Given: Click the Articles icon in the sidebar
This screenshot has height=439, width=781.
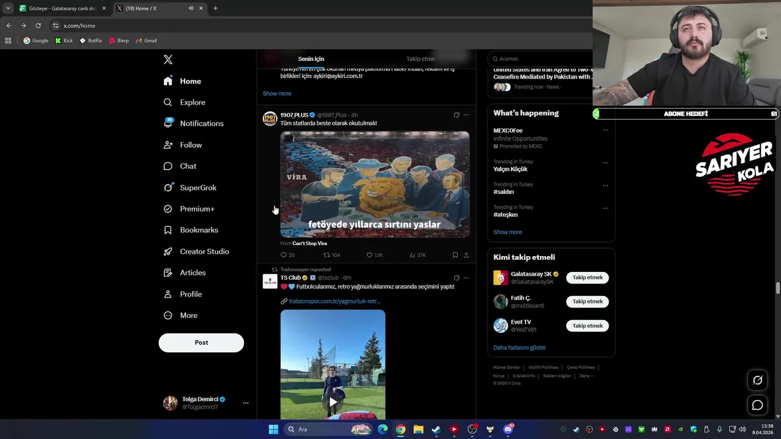Looking at the screenshot, I should pos(168,273).
